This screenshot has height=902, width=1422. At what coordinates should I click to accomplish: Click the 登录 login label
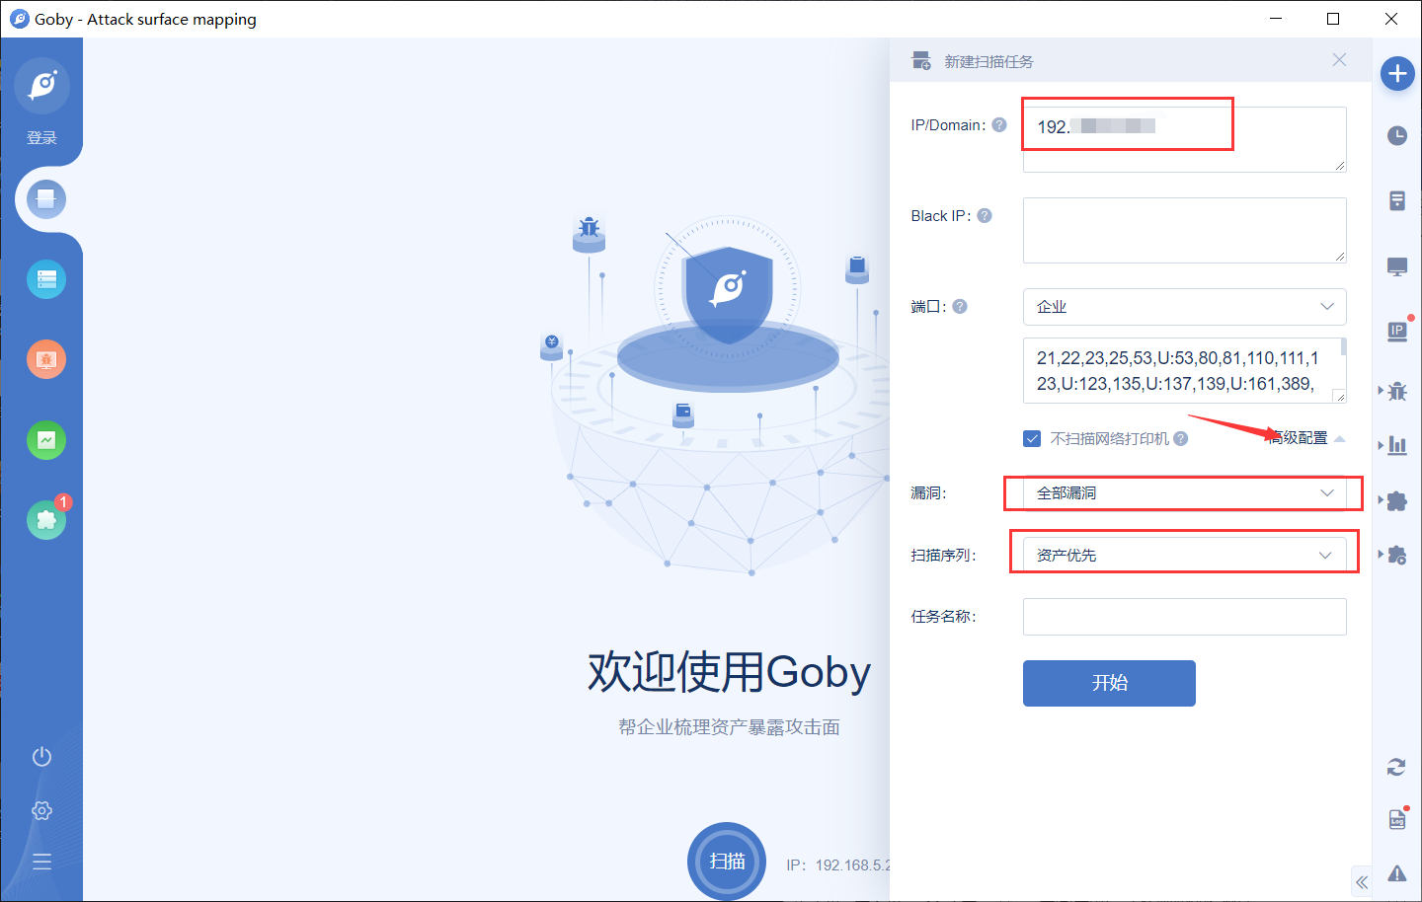(x=41, y=138)
